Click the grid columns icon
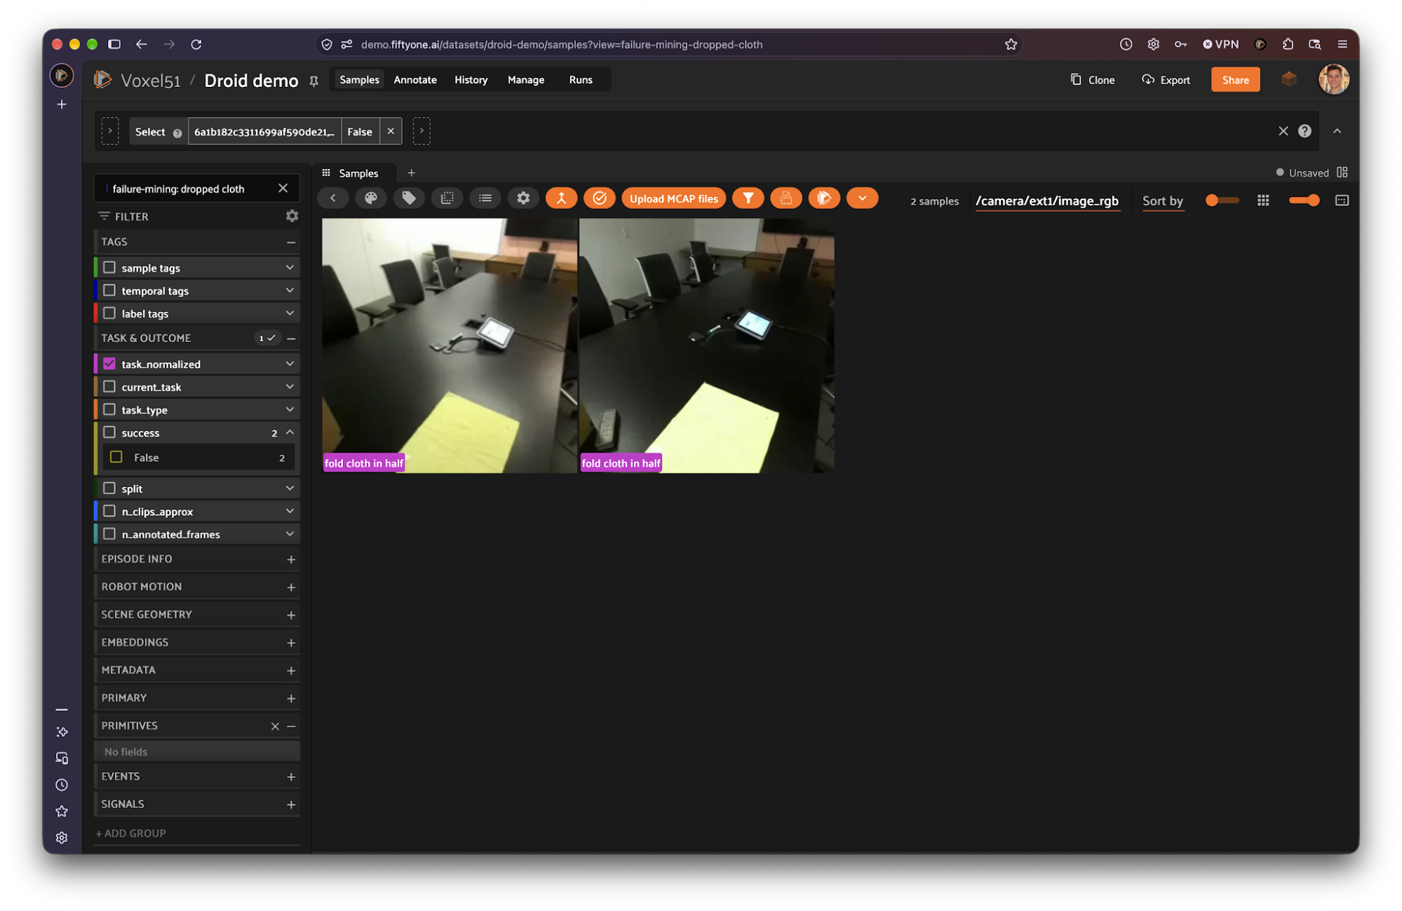This screenshot has height=911, width=1402. tap(1263, 200)
